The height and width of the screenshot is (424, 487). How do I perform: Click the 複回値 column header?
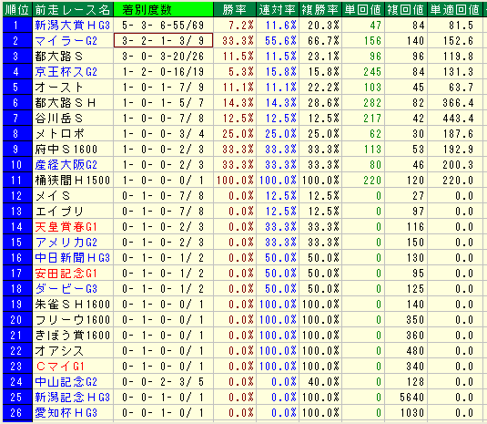click(x=406, y=10)
